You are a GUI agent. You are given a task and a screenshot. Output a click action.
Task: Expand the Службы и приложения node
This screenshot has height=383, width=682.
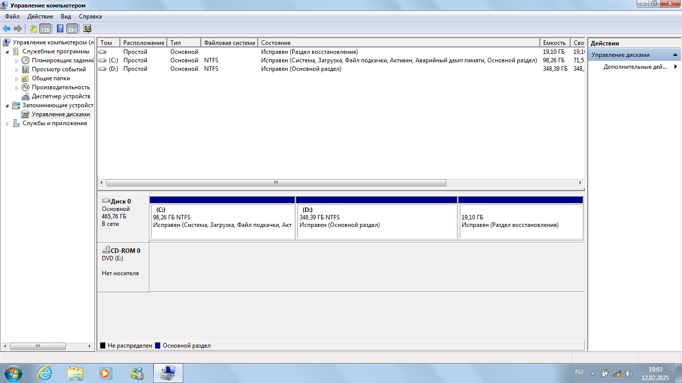(x=7, y=123)
